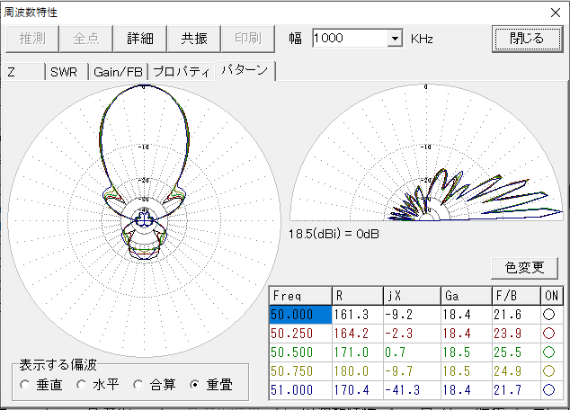Open the Gain/FB tab
This screenshot has height=410, width=570.
[118, 72]
